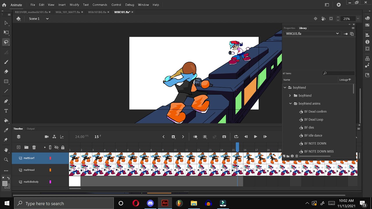Open a new library panel
Screen dimensions: 372x209
coord(352,34)
